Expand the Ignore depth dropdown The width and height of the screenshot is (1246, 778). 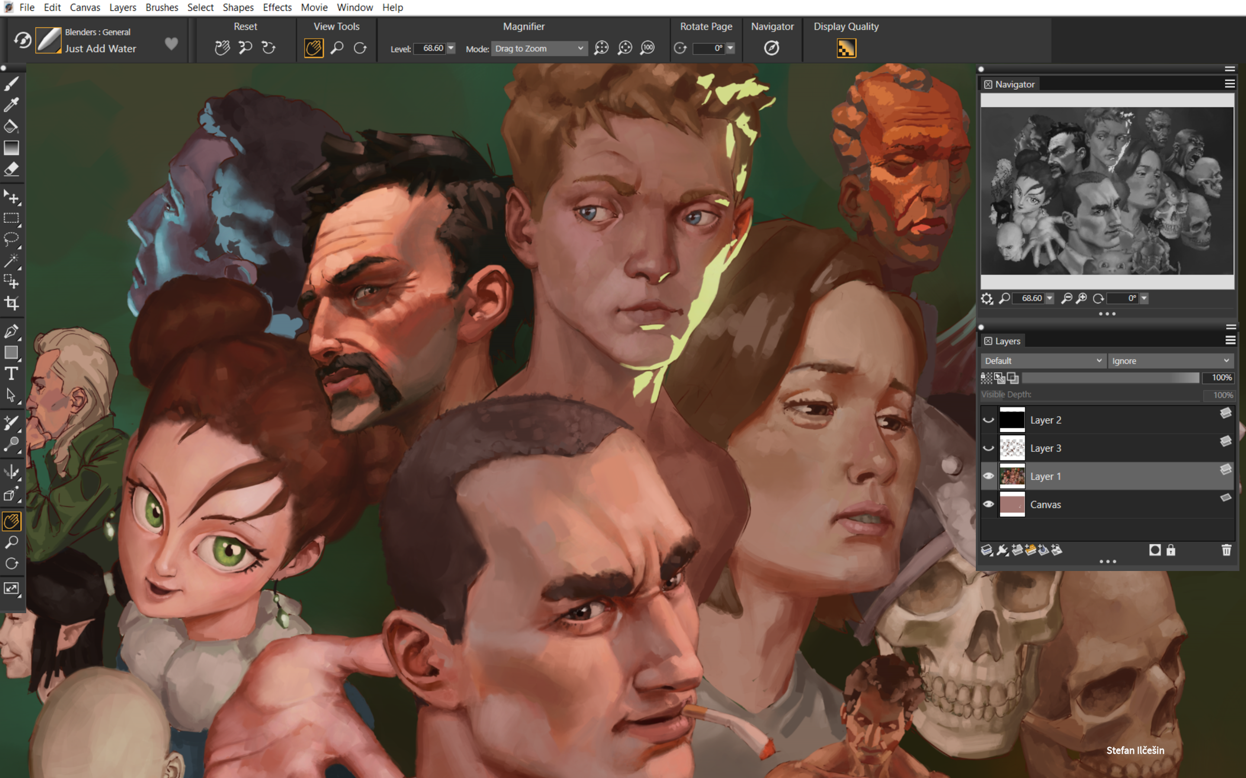point(1171,360)
